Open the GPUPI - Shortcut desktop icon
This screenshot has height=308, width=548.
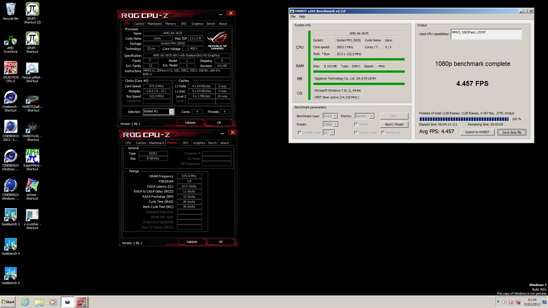pyautogui.click(x=32, y=42)
